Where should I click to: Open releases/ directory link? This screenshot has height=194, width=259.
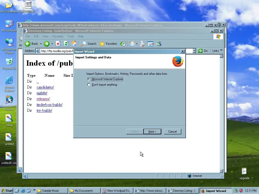tap(43, 99)
